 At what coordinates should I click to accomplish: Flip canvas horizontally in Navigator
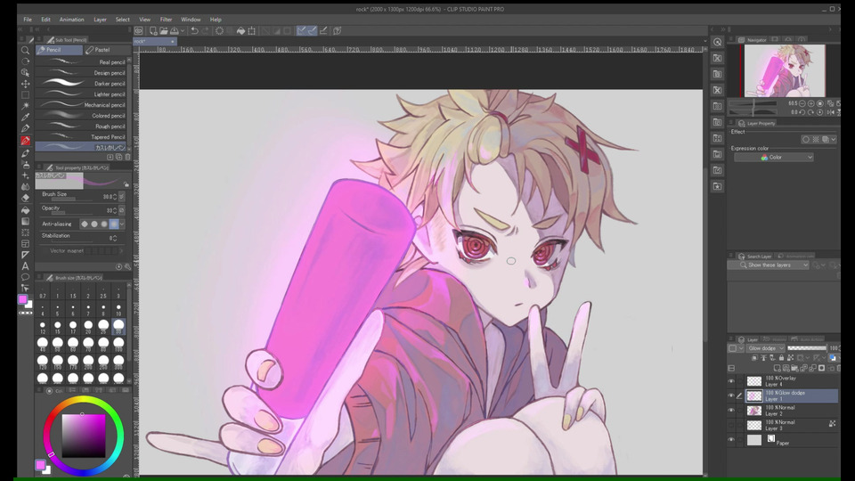[829, 112]
